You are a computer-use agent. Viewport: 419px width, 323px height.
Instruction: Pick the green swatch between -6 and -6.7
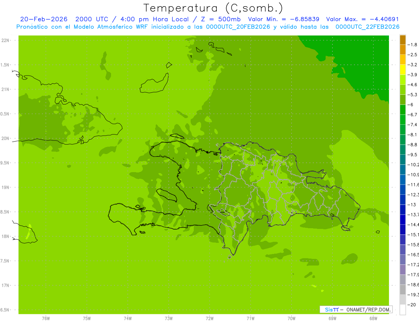[x=403, y=110]
